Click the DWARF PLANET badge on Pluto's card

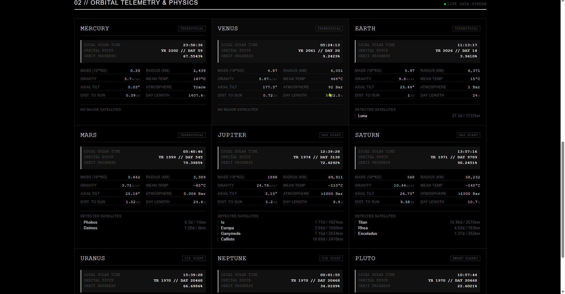pyautogui.click(x=465, y=258)
